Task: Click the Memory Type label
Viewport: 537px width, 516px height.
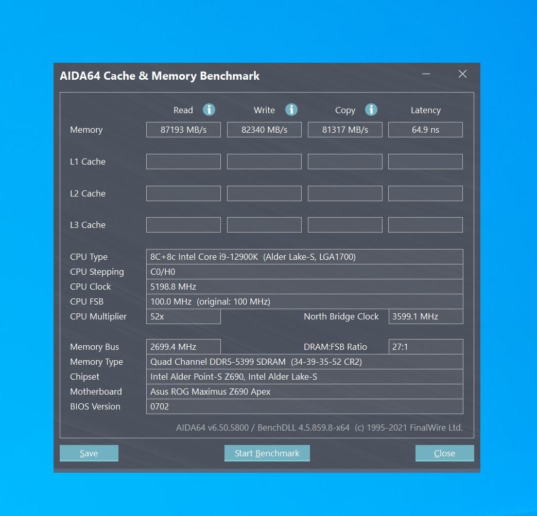Action: 97,362
